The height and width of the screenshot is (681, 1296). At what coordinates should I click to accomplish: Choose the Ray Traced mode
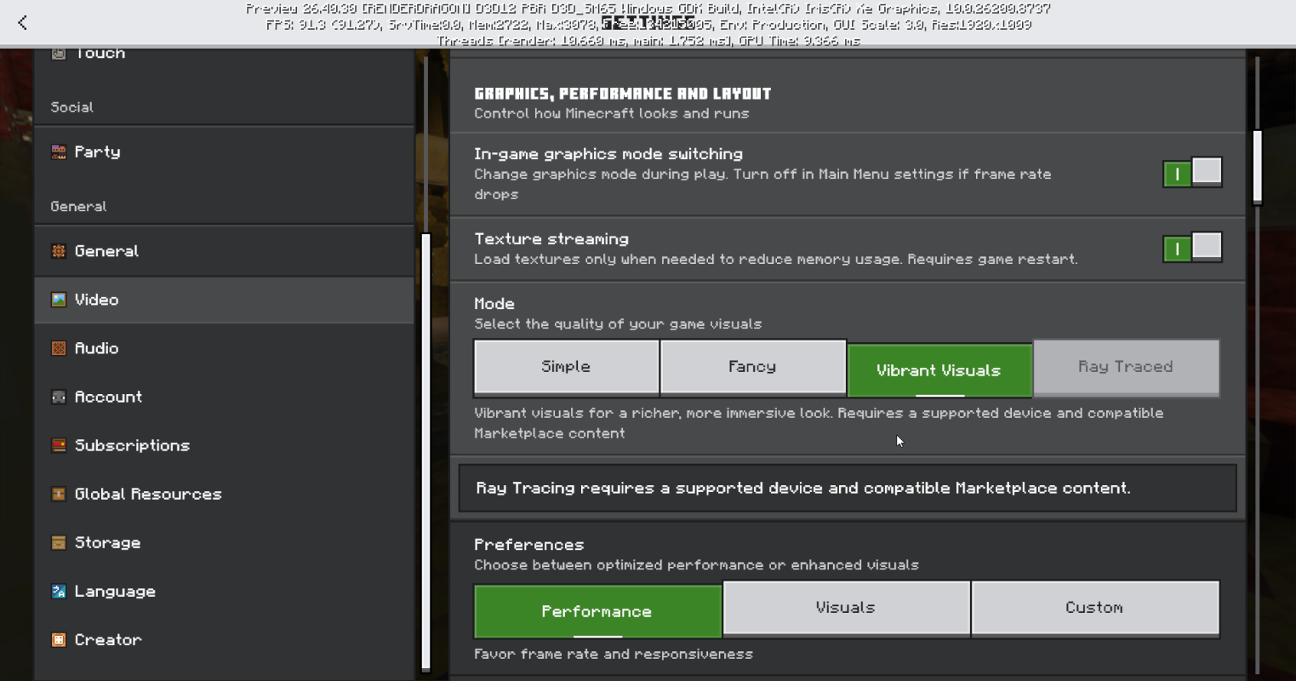1126,368
